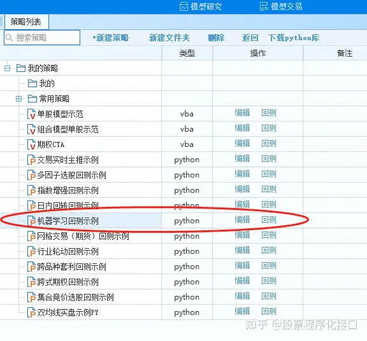Click +新建策略 to create a strategy
The width and height of the screenshot is (367, 341).
coord(110,38)
